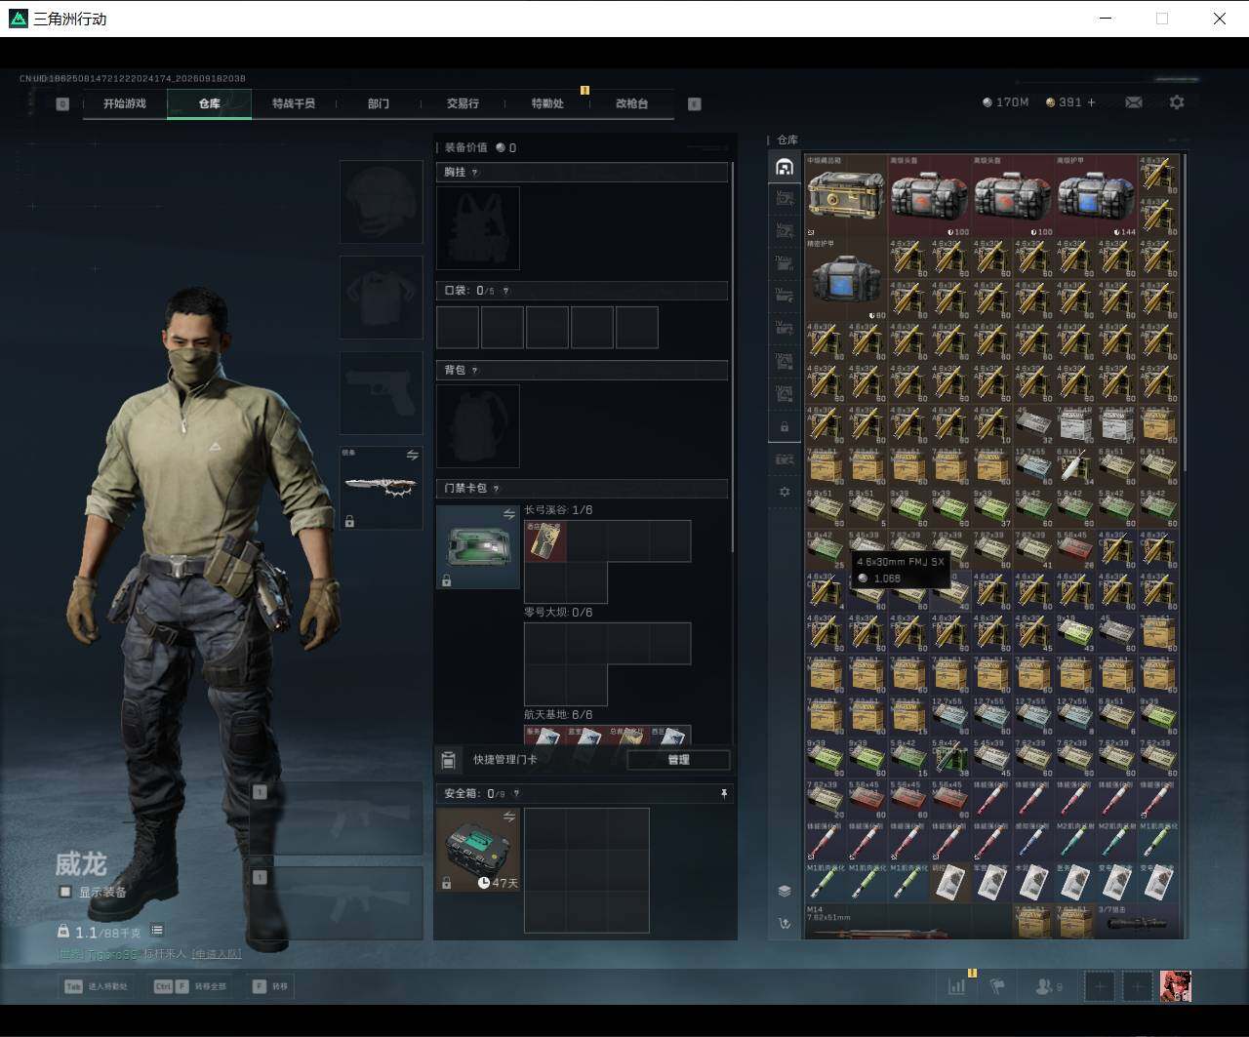Click the 零号大坝: 0/6 label
This screenshot has height=1037, width=1249.
click(x=558, y=613)
